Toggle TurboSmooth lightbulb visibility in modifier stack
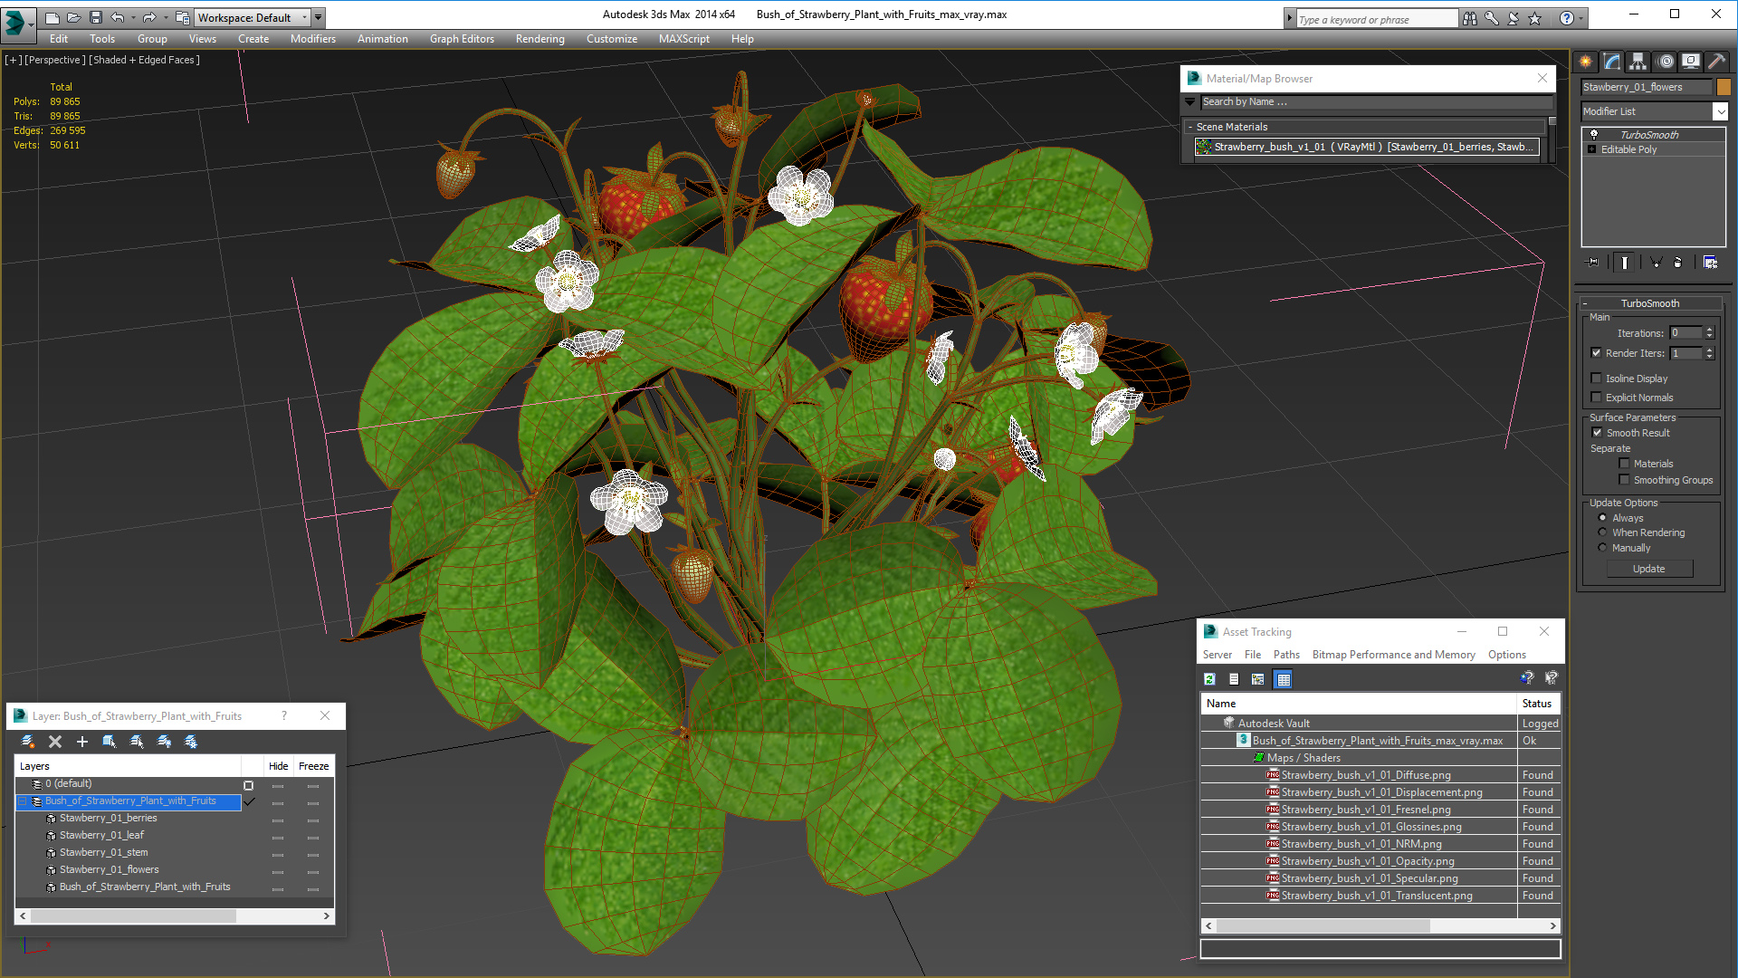 click(1594, 135)
